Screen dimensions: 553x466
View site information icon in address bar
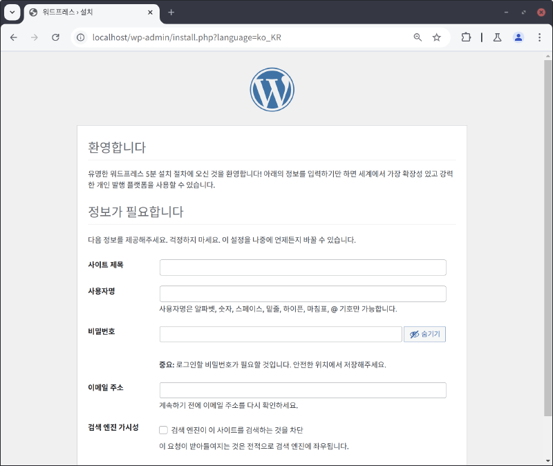point(81,37)
